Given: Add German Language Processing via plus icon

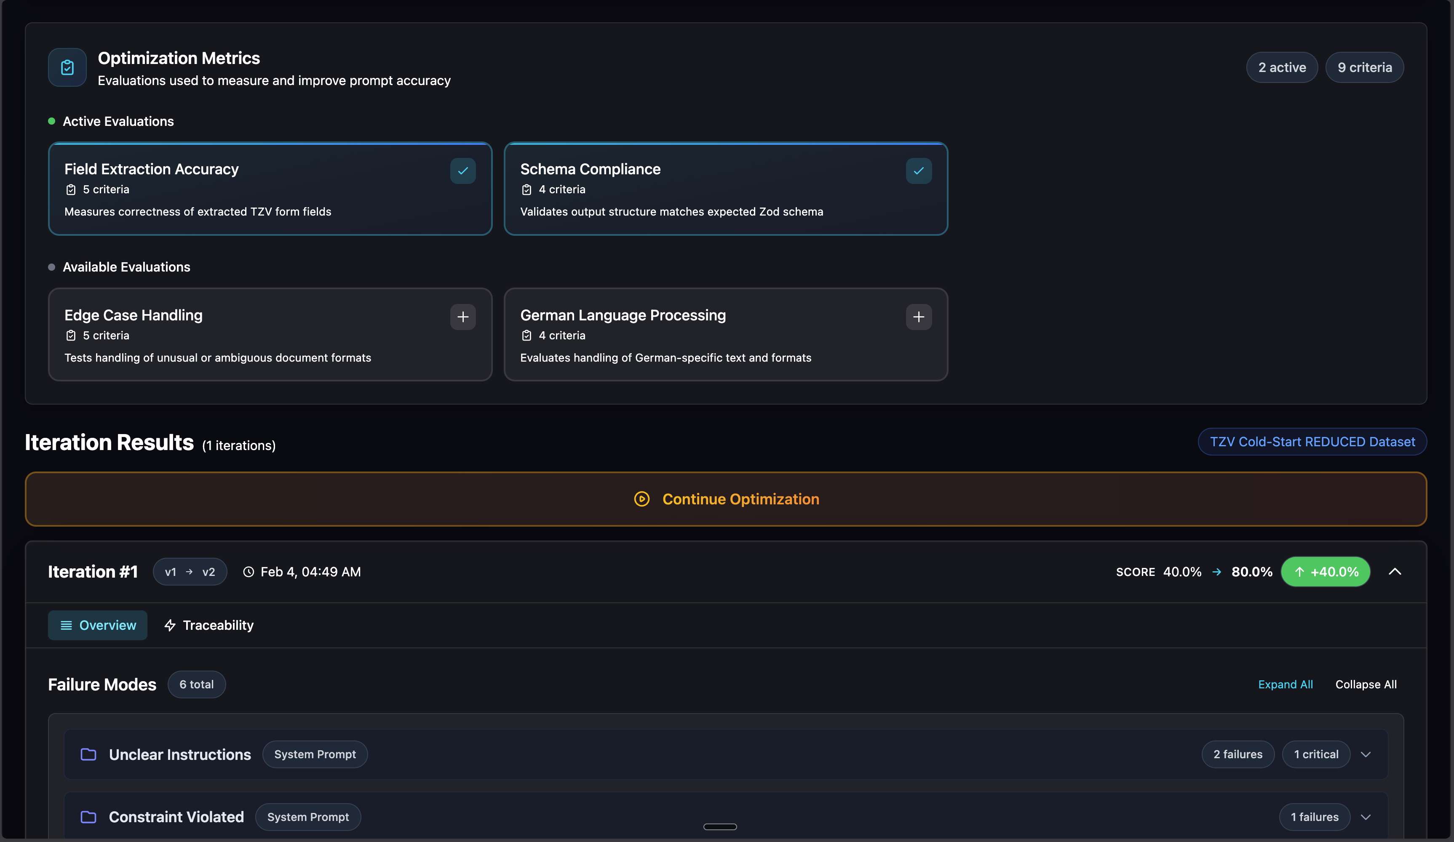Looking at the screenshot, I should [919, 317].
